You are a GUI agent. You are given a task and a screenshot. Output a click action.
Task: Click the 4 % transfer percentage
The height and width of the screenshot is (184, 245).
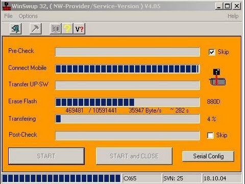coord(211,119)
